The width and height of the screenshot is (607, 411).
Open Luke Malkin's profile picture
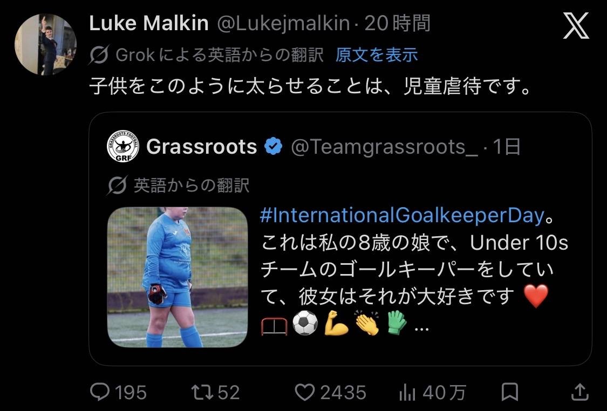[x=45, y=44]
